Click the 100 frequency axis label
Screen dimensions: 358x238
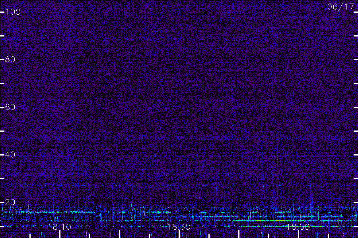(13, 12)
